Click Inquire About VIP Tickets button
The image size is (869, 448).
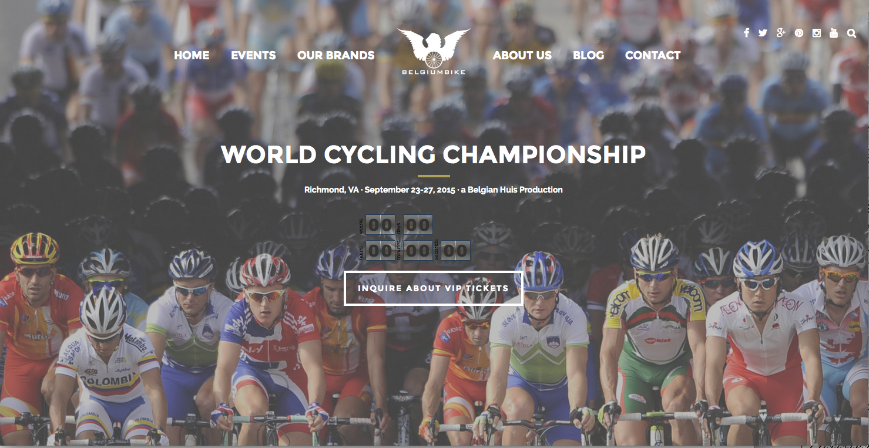(x=433, y=288)
